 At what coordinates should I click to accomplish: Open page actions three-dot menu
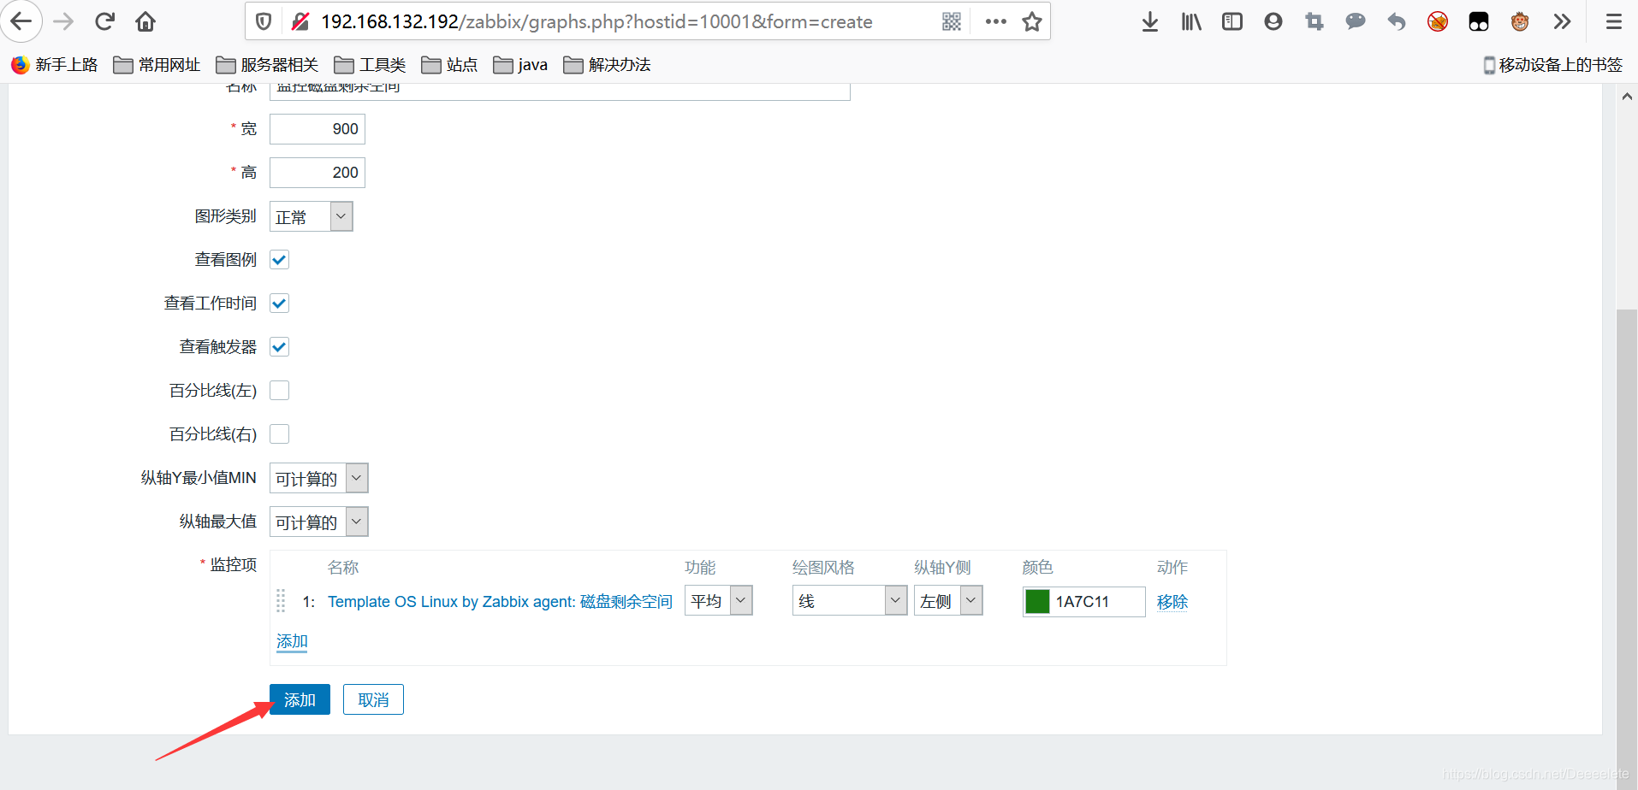tap(995, 21)
